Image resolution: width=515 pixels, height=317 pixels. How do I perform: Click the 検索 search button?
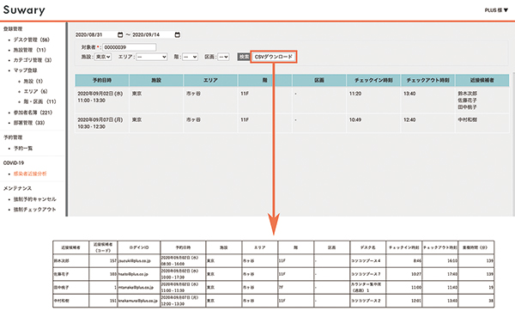pyautogui.click(x=244, y=57)
